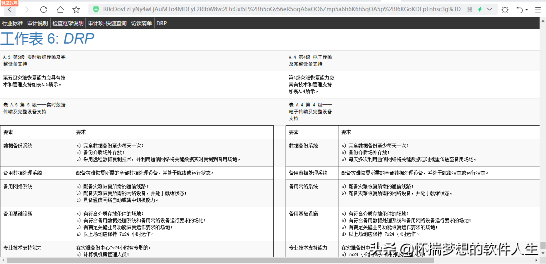Click '在灾难备份中心7x24小时有专职的' text in left table
The width and height of the screenshot is (546, 264).
pyautogui.click(x=113, y=248)
